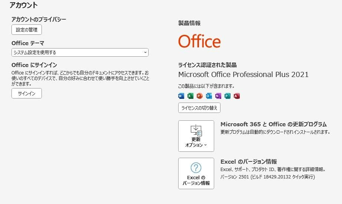Click the PowerPoint app icon
Screen dimensions: 342x204
pyautogui.click(x=200, y=96)
